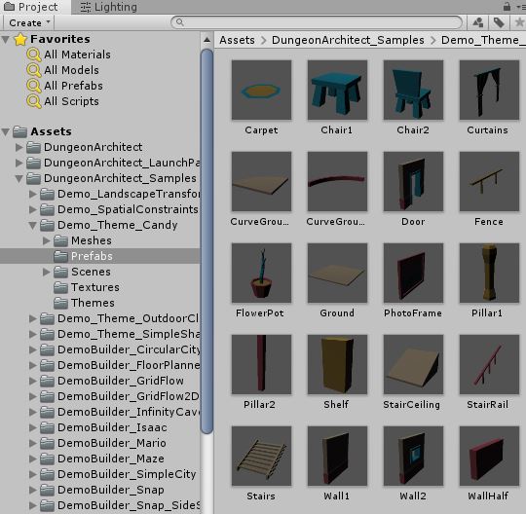Switch to the Project tab
The height and width of the screenshot is (514, 526).
[x=31, y=7]
